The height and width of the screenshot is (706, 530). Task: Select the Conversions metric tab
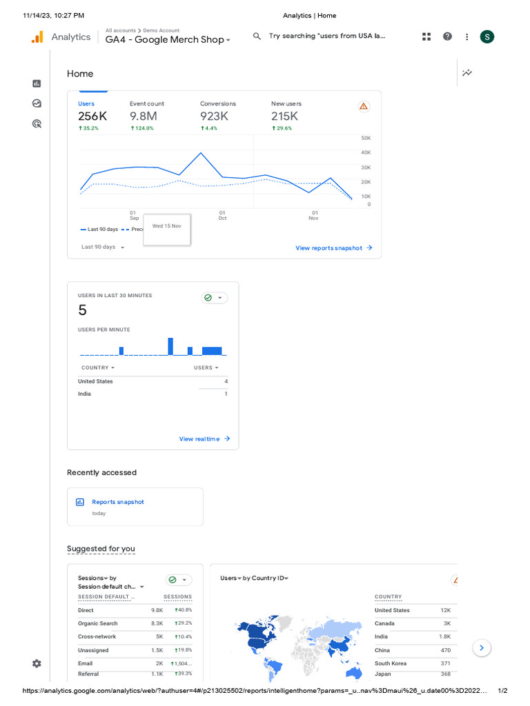[218, 103]
